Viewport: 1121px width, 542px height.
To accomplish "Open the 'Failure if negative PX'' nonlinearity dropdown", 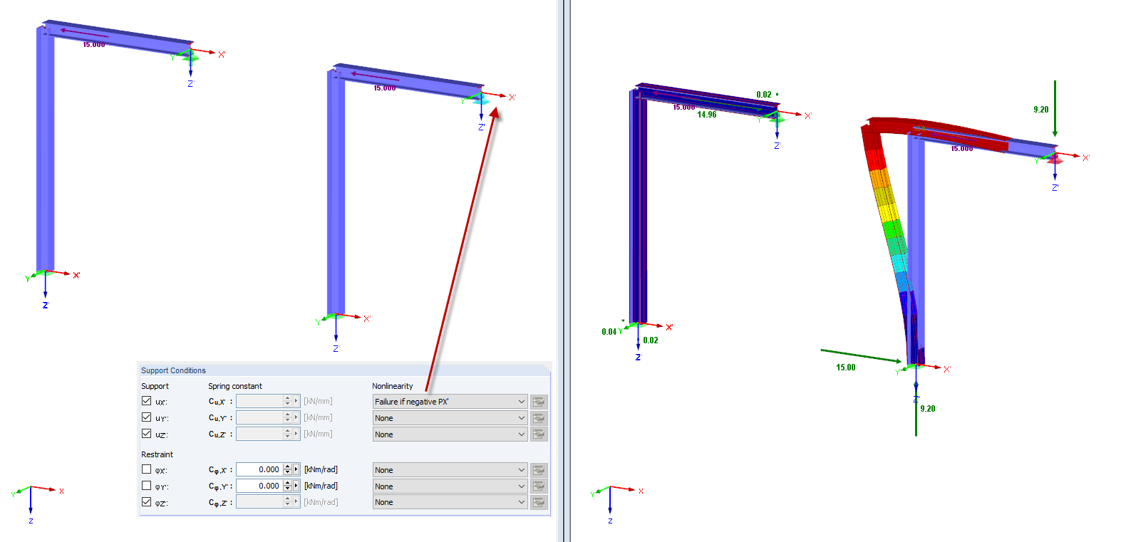I will pos(450,402).
